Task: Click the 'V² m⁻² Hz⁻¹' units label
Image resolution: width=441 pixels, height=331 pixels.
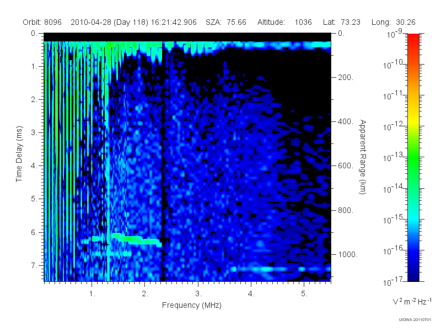Action: (412, 301)
